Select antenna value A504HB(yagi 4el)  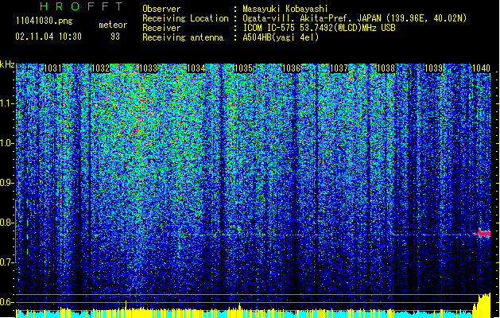click(281, 37)
